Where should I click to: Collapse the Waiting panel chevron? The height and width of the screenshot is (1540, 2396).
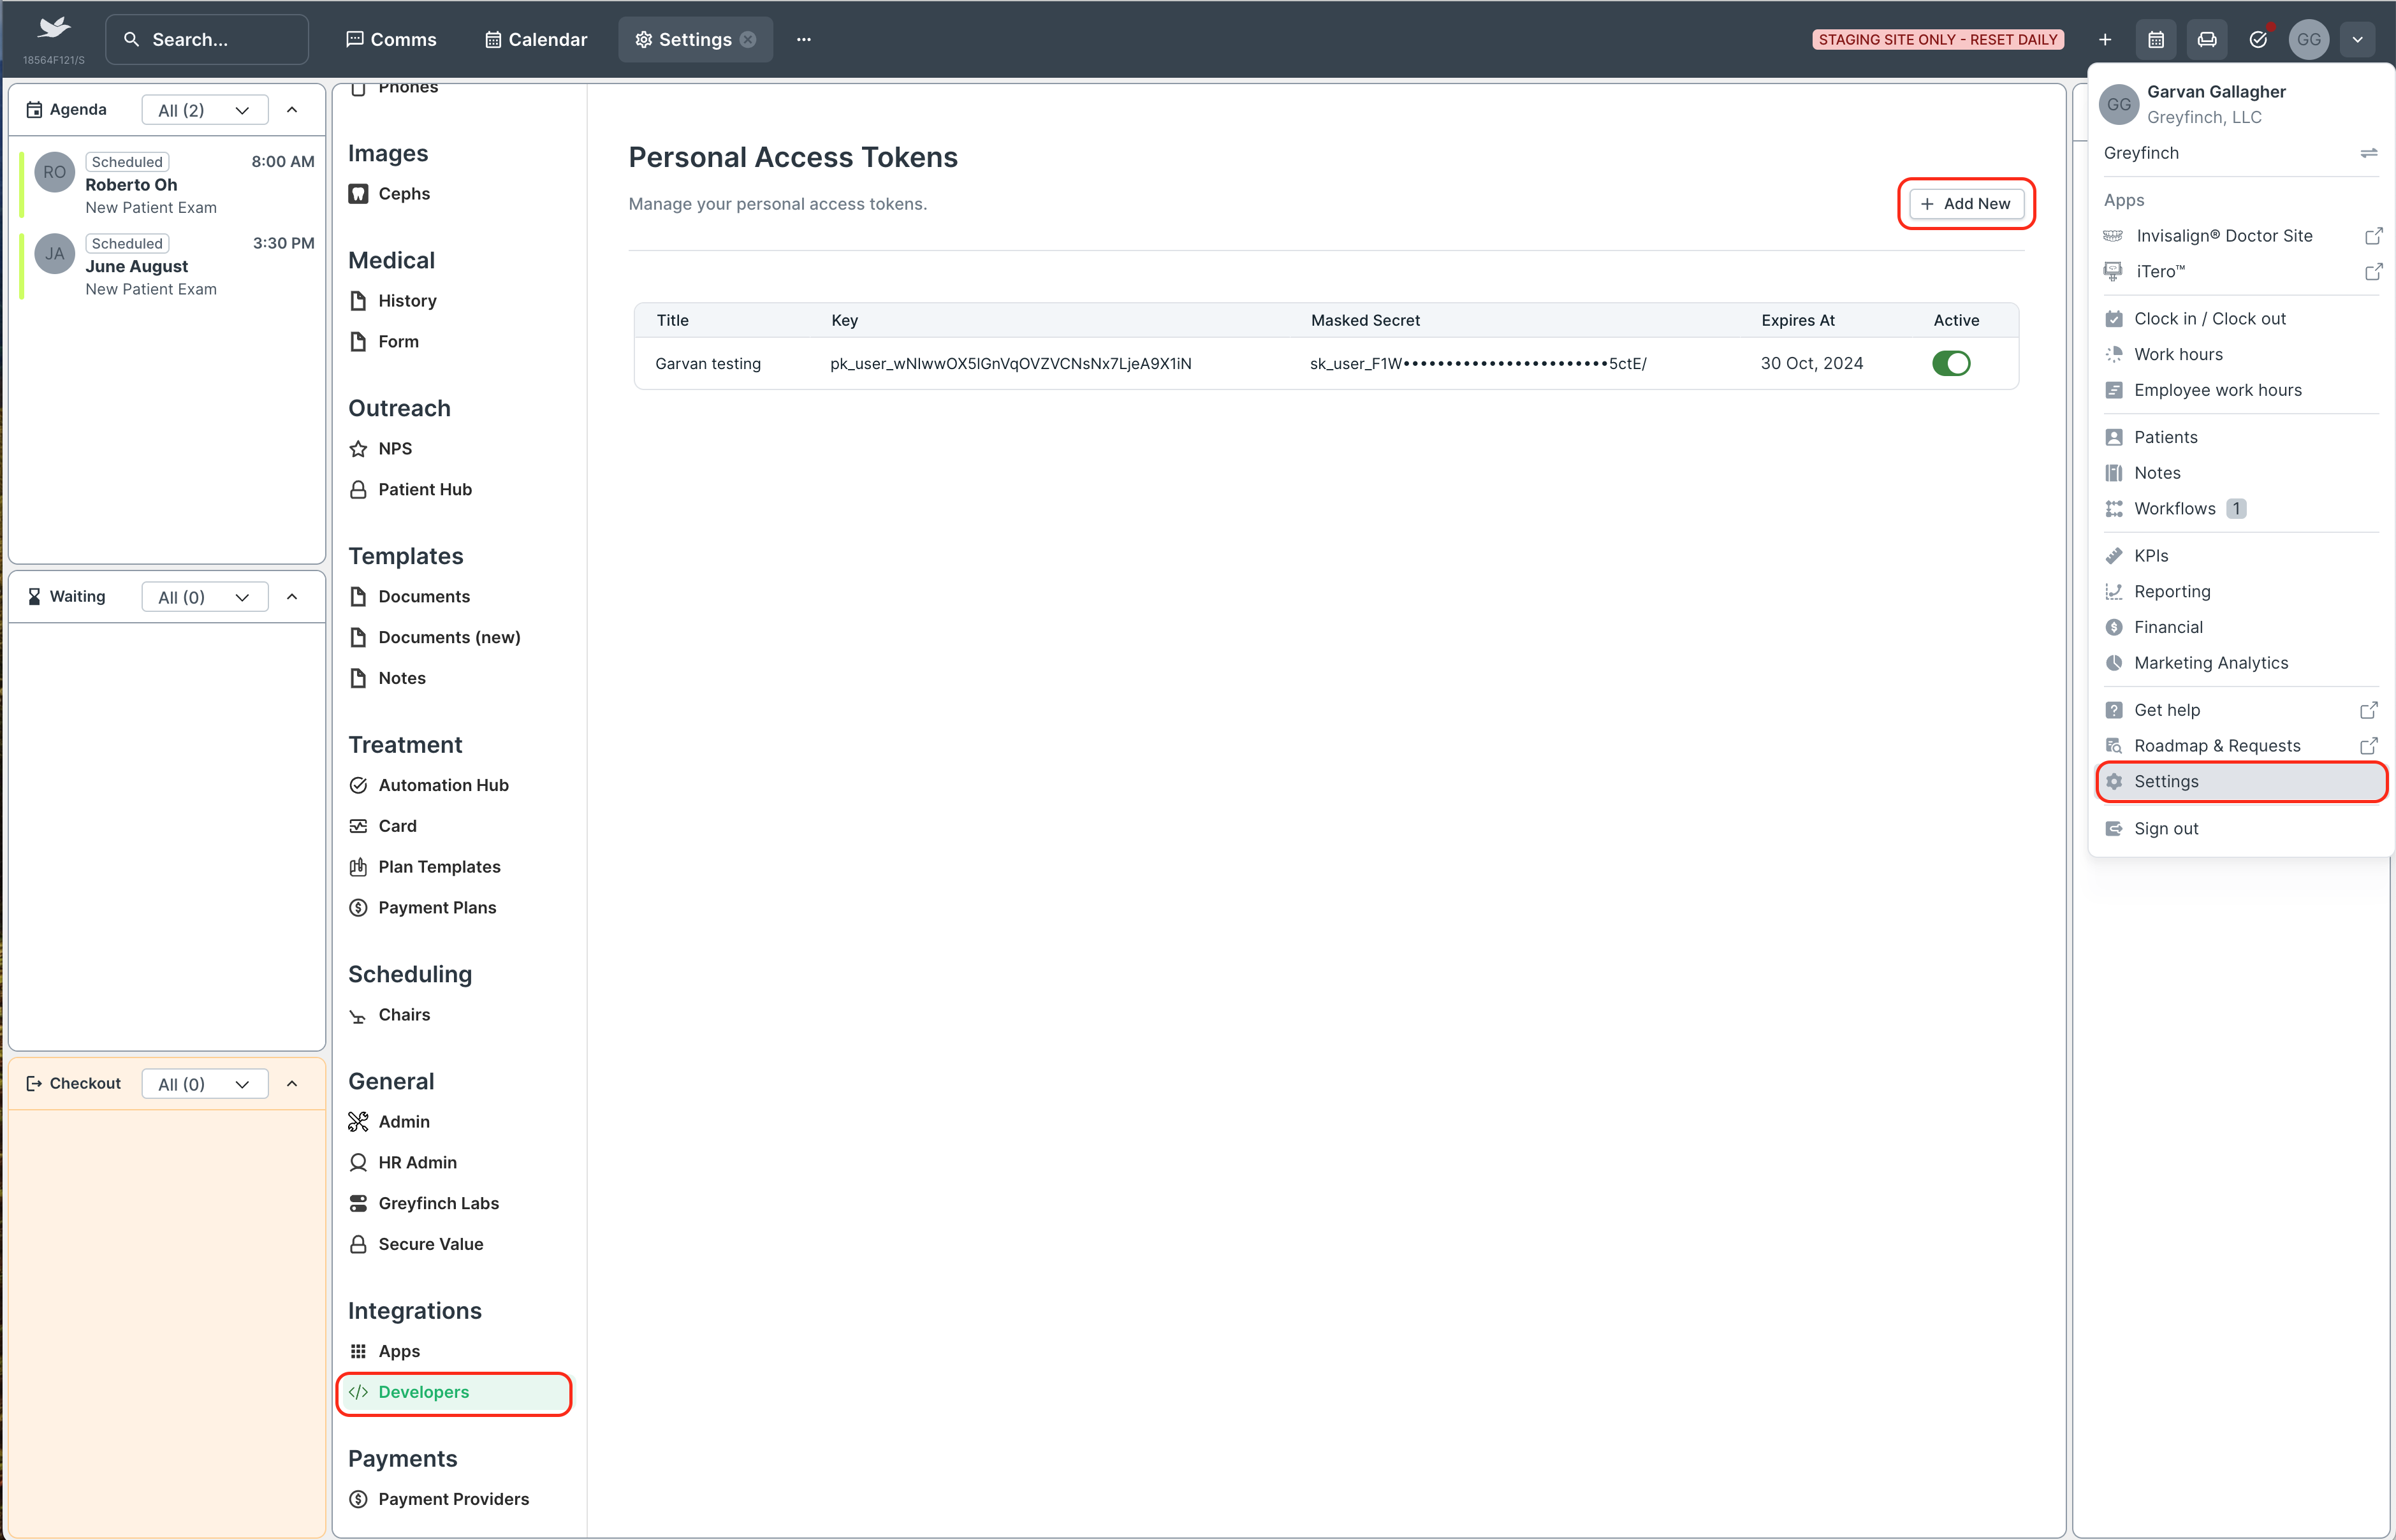292,597
